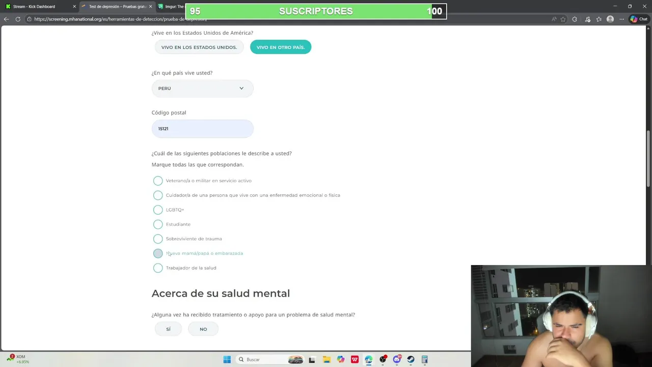Switch to Test de depresión tab
This screenshot has width=652, height=367.
coord(117,7)
